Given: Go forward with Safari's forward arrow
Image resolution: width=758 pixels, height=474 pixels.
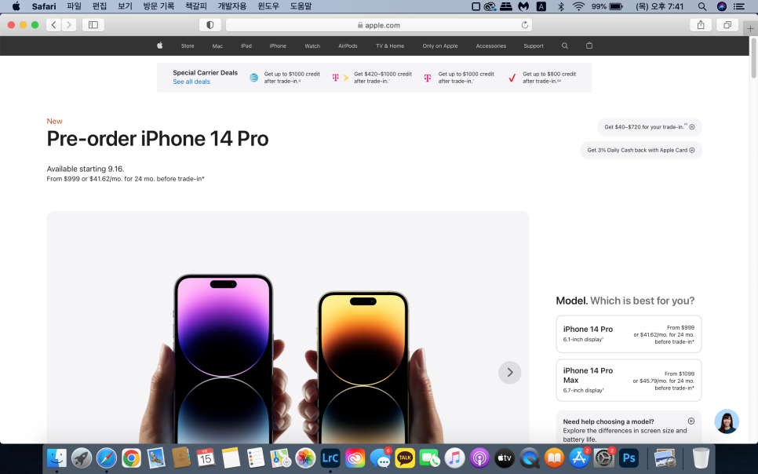Looking at the screenshot, I should pos(68,24).
